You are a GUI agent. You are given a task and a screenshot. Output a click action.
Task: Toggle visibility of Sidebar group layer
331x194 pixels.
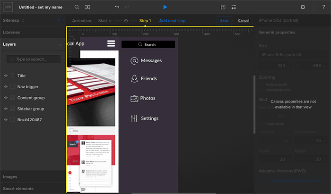click(x=6, y=109)
